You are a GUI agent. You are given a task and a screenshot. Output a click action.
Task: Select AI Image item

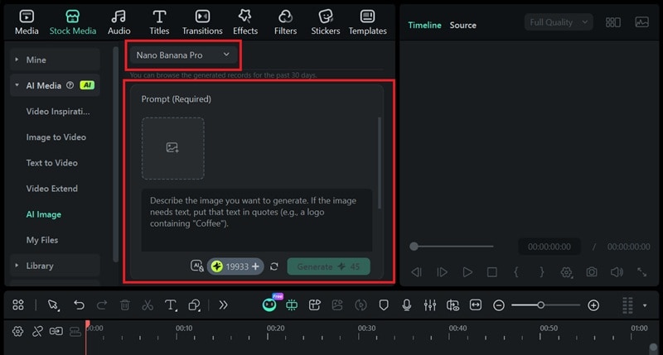coord(44,214)
